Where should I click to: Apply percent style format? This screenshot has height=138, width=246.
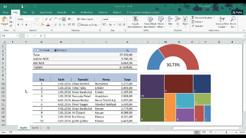coord(110,25)
